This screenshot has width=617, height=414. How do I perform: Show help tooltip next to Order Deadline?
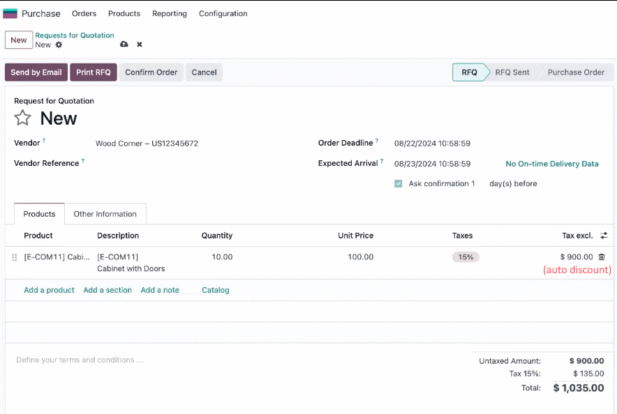coord(377,140)
